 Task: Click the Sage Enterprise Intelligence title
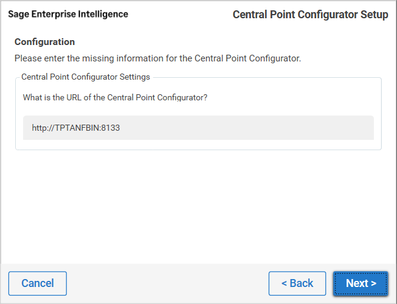pos(68,14)
